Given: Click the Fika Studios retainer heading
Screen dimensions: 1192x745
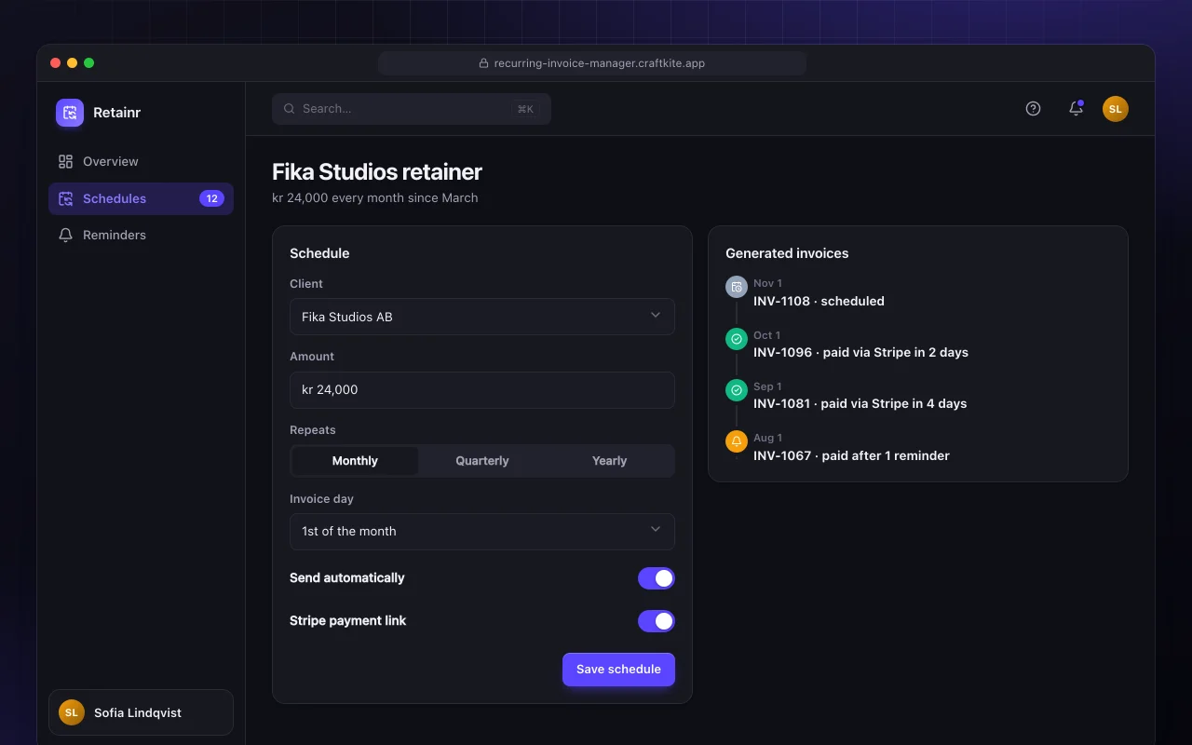Looking at the screenshot, I should tap(377, 172).
